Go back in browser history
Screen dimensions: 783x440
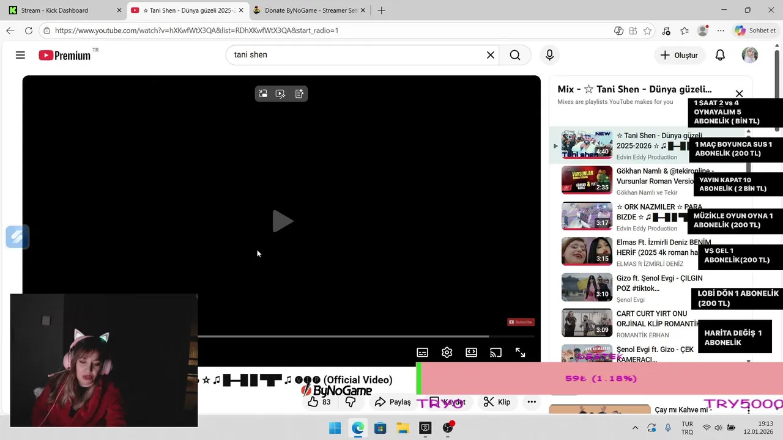[10, 31]
